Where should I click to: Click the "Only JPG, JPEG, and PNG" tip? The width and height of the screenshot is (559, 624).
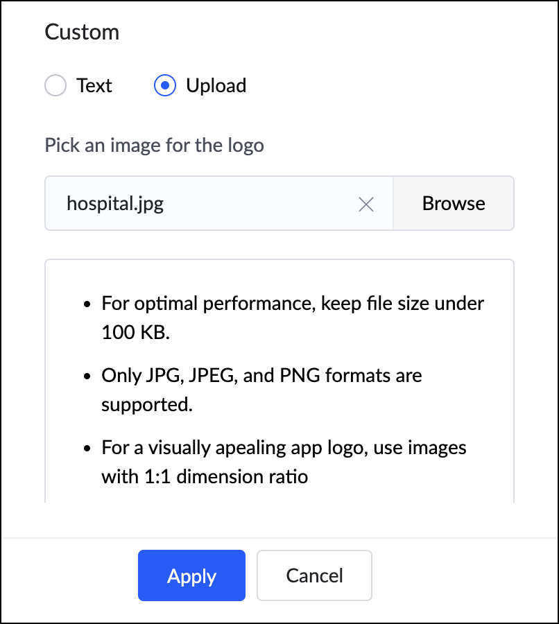tap(261, 376)
